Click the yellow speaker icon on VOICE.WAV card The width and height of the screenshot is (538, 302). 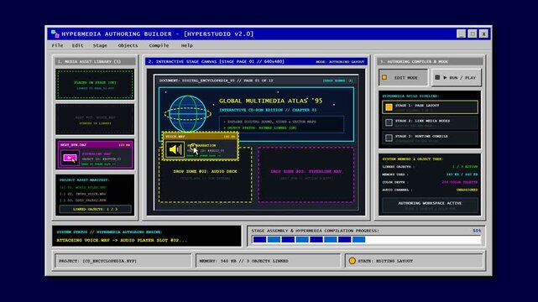point(175,149)
